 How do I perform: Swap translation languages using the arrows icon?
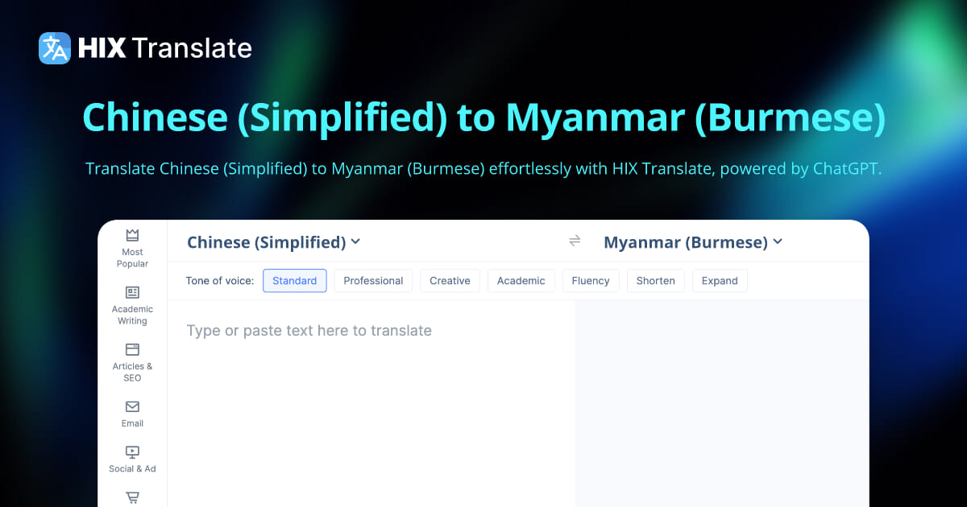point(575,240)
